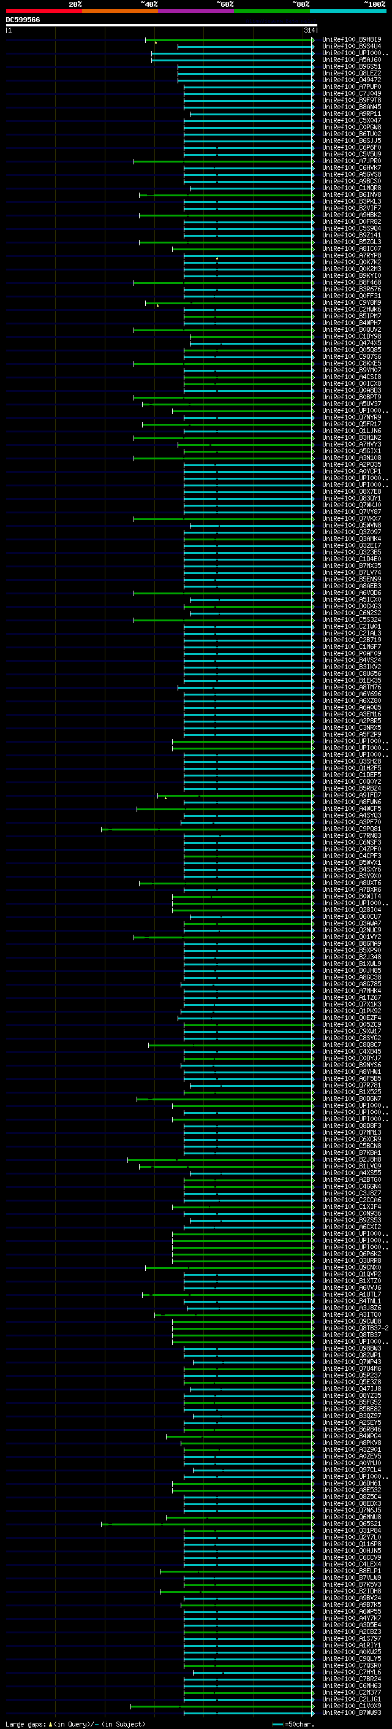
Task: Click the green alignment bar for UniRef100_B9H8I9
Action: coord(229,40)
